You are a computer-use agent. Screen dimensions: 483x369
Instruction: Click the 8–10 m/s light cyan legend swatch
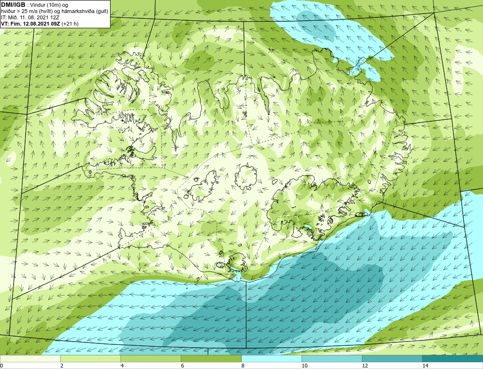click(x=271, y=358)
